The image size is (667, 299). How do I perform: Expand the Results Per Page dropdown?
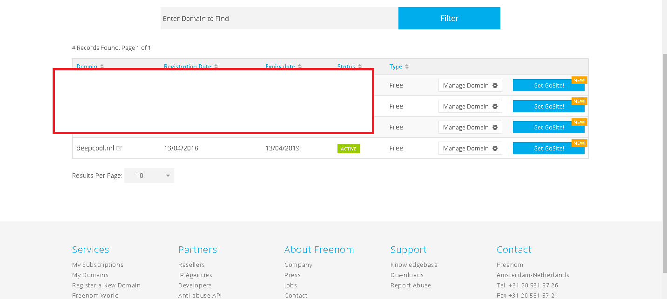click(149, 176)
